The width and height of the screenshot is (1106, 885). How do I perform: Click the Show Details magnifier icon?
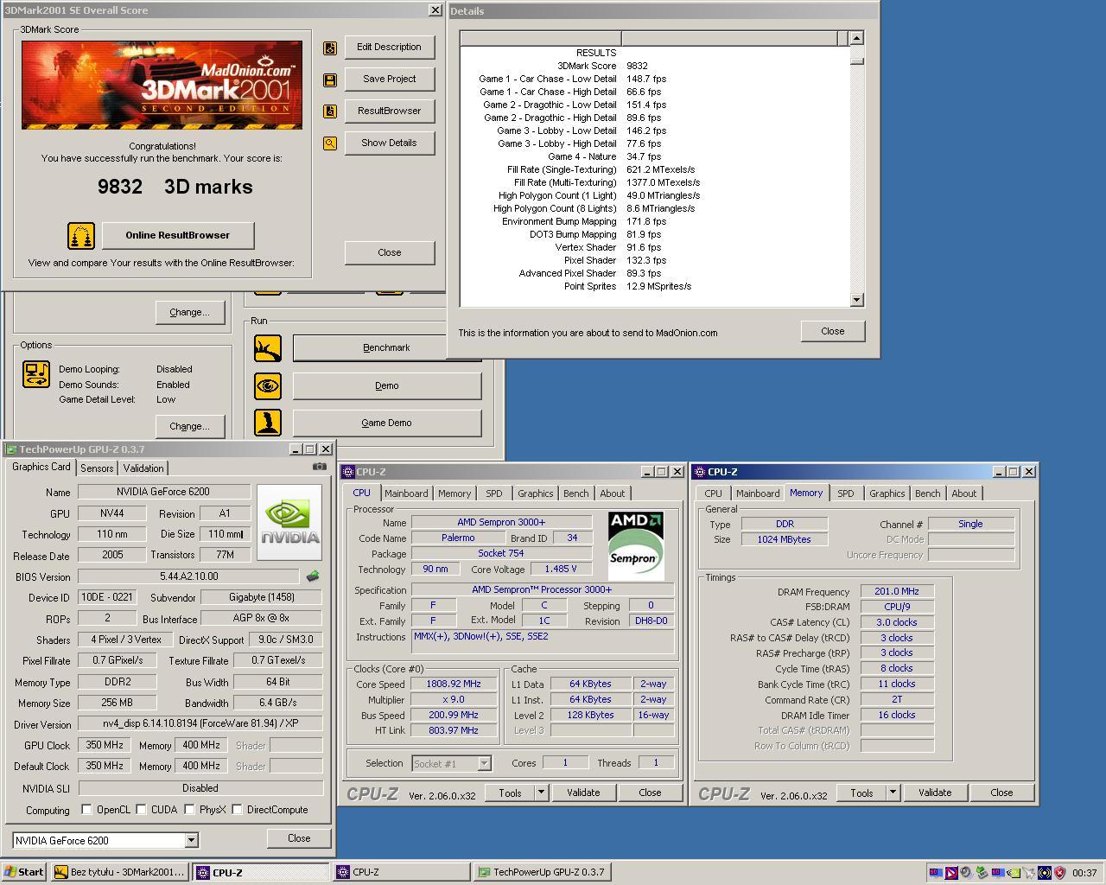[x=330, y=143]
